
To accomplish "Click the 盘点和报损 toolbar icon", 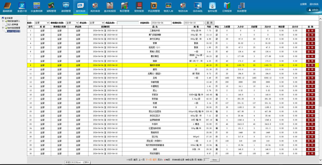I will click(x=110, y=7).
